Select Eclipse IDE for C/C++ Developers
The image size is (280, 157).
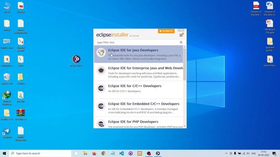[138, 90]
